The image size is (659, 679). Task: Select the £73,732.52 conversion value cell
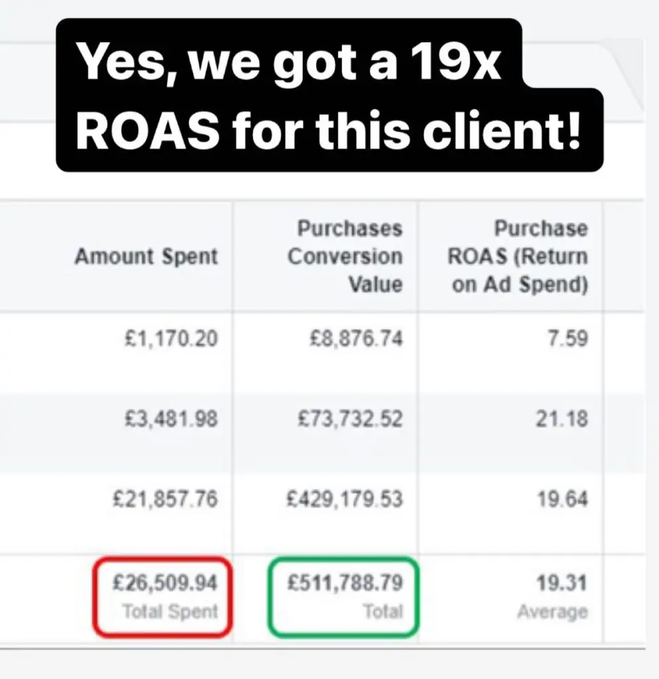[350, 419]
